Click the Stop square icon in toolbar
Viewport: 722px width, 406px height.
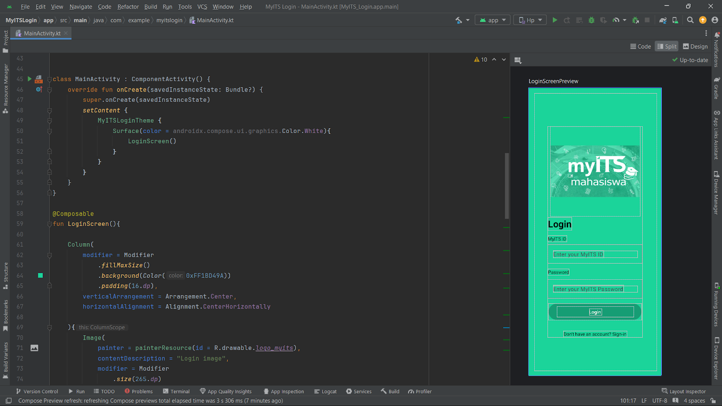click(647, 20)
